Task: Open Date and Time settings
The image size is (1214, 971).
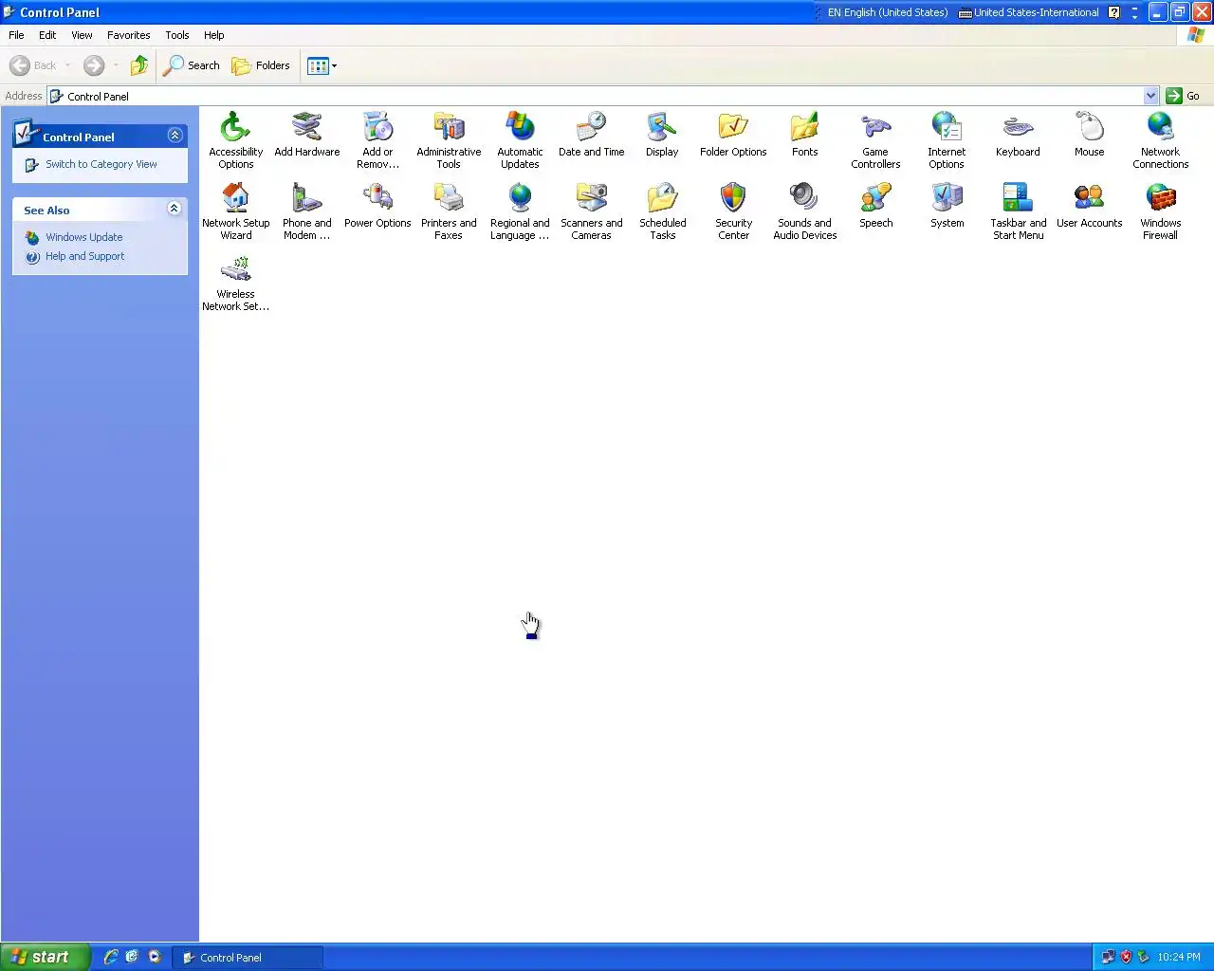Action: (x=591, y=134)
